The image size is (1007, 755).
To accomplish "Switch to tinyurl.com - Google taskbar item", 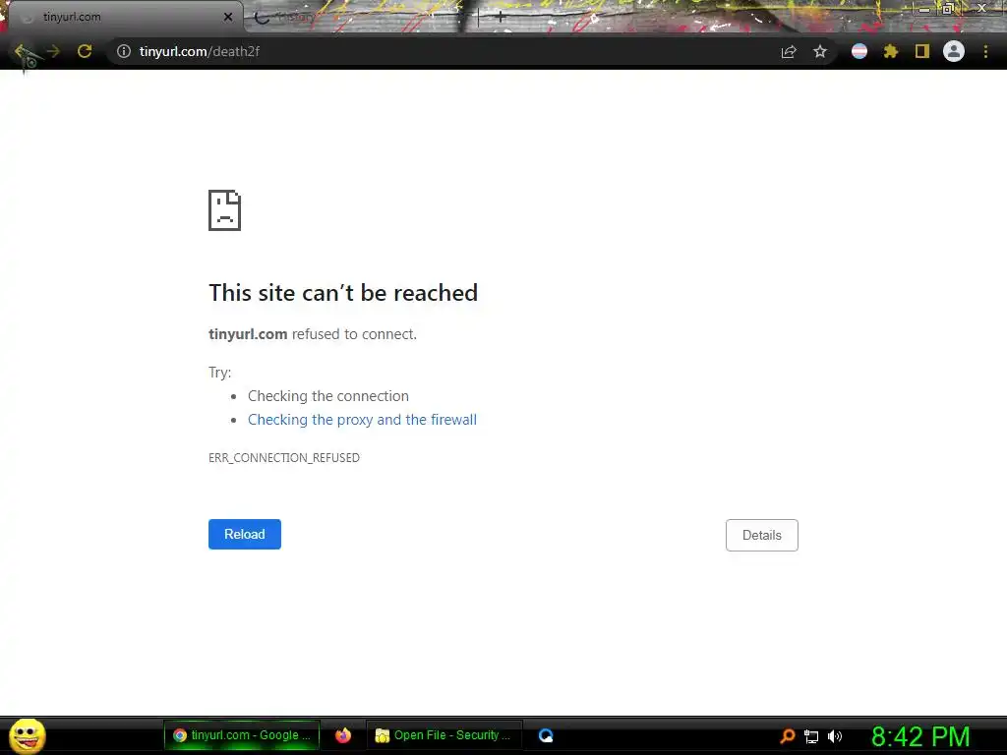I will (242, 735).
